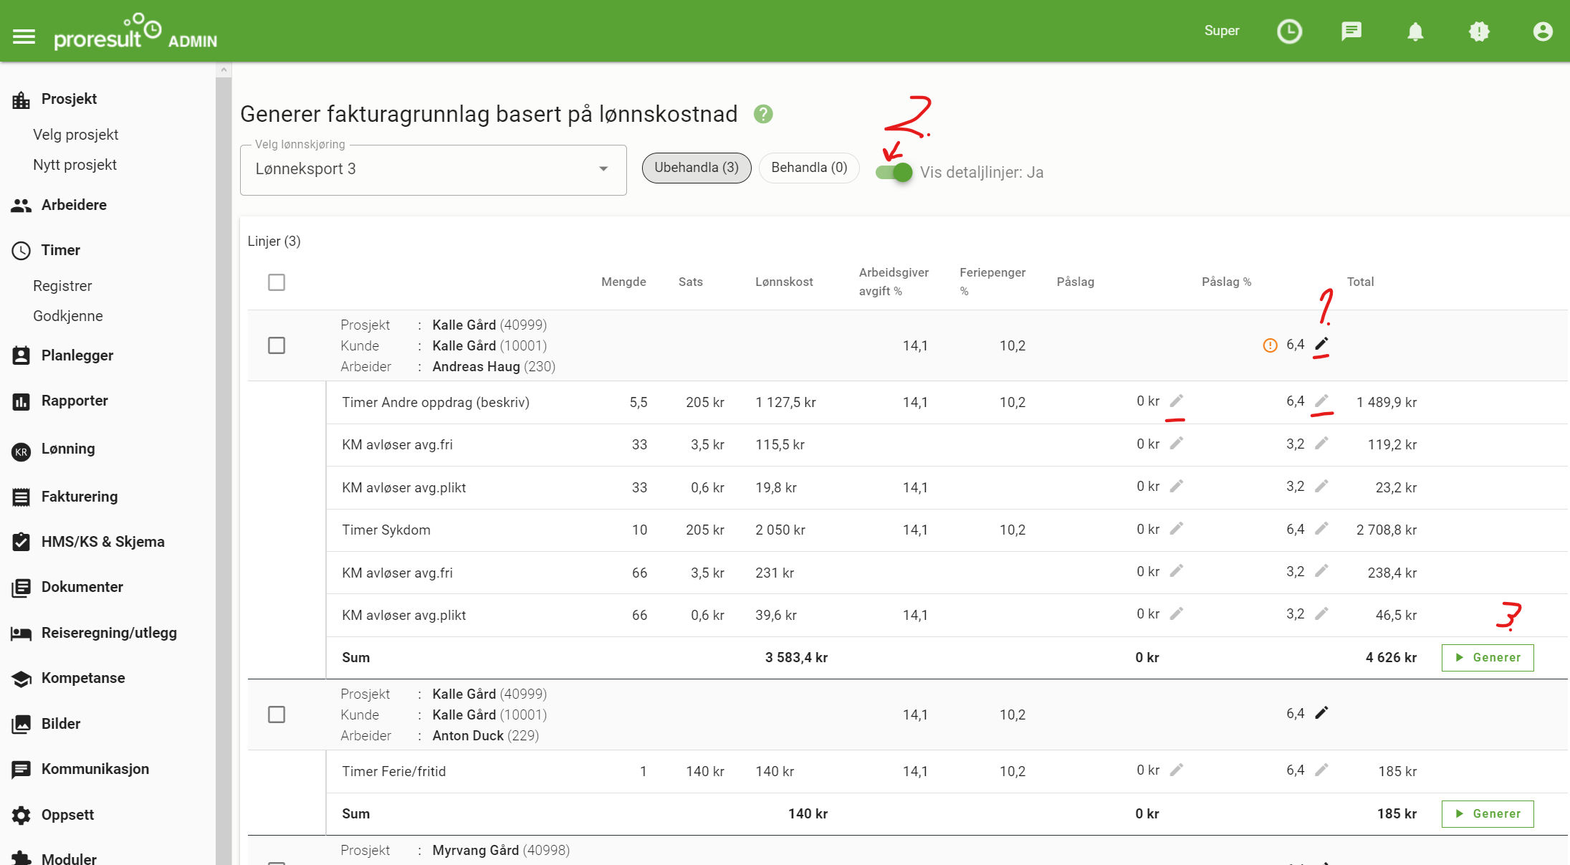Go to Velg prosjekt
Viewport: 1570px width, 865px height.
click(75, 135)
